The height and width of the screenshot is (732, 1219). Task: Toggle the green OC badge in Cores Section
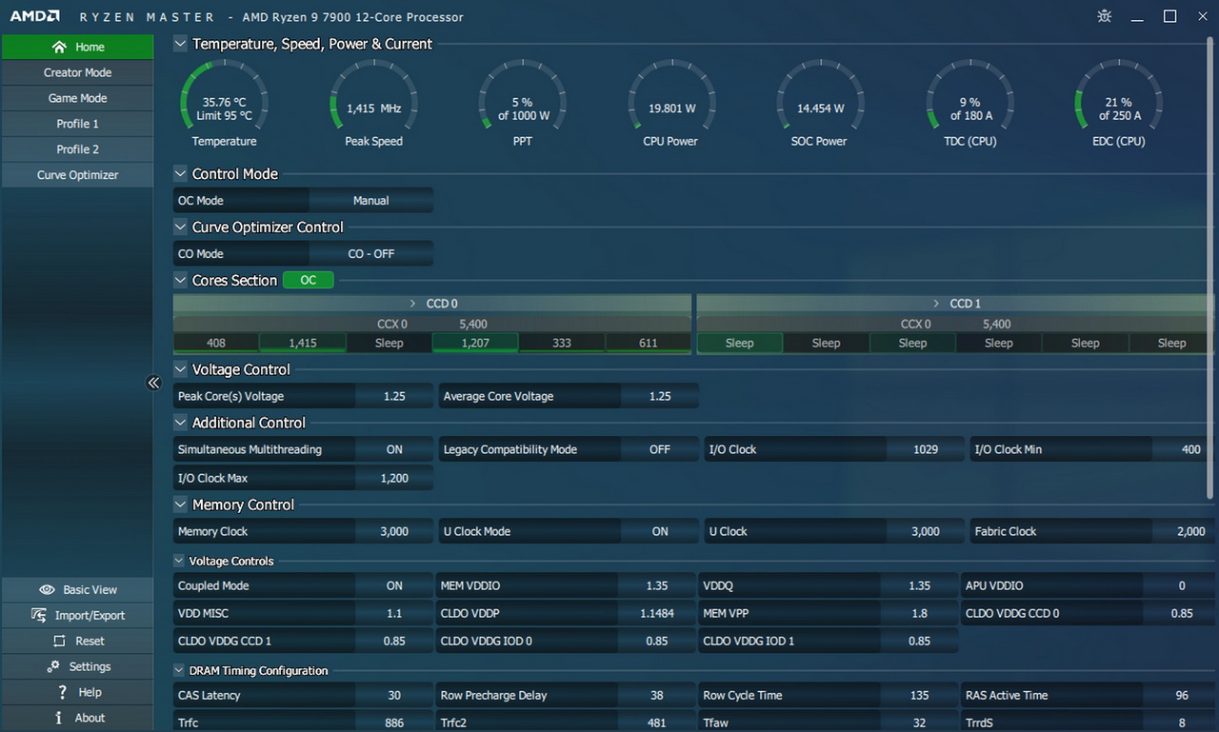(x=309, y=280)
